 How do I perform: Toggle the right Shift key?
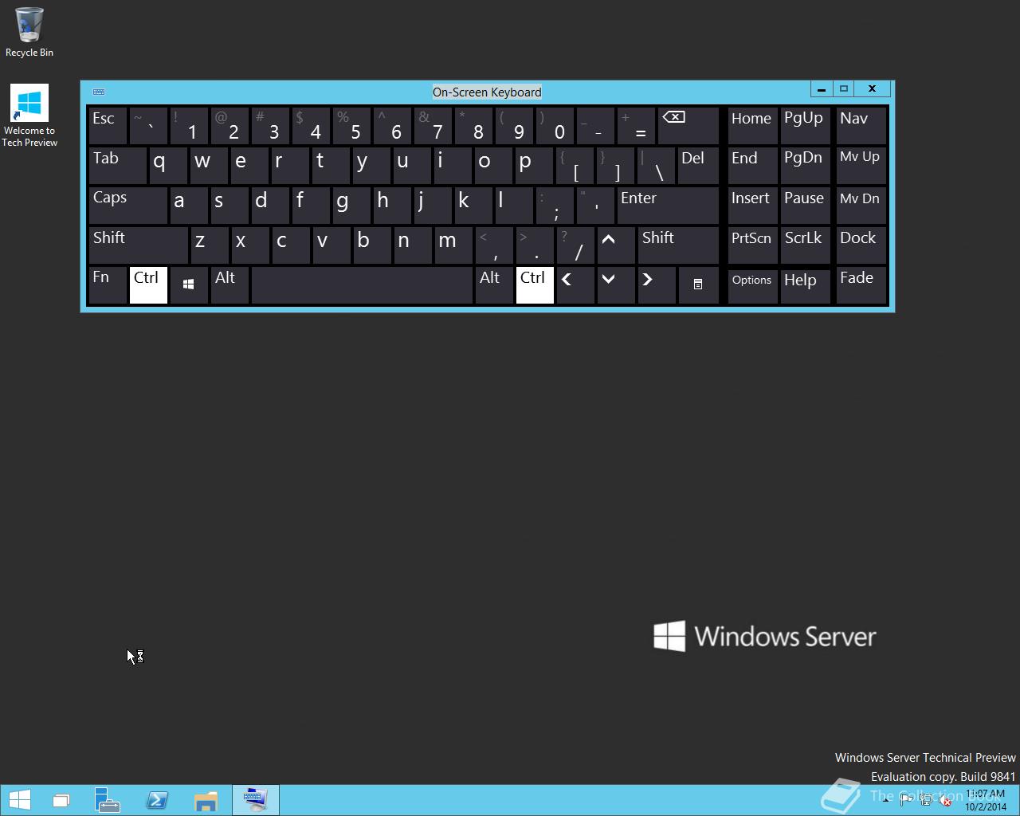[678, 245]
